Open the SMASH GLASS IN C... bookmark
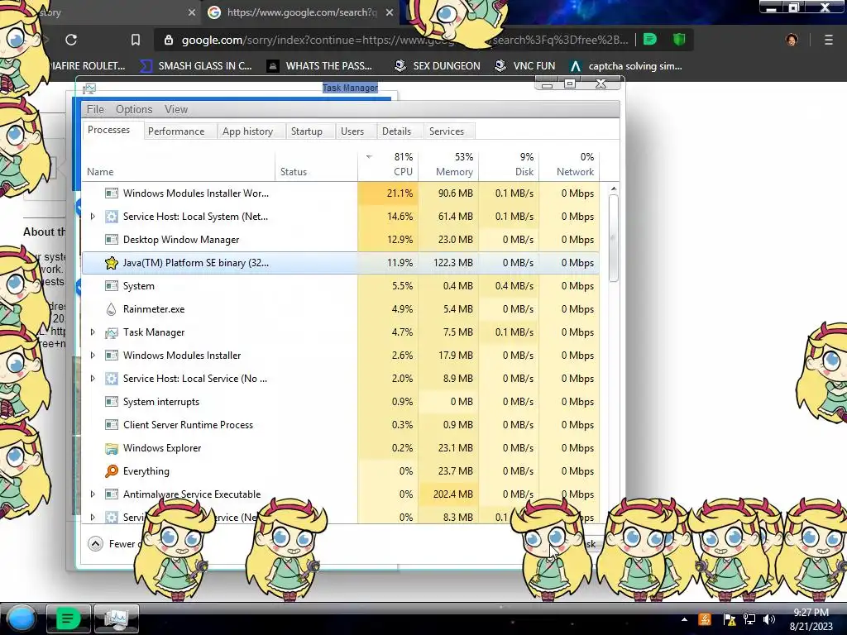 coord(195,66)
